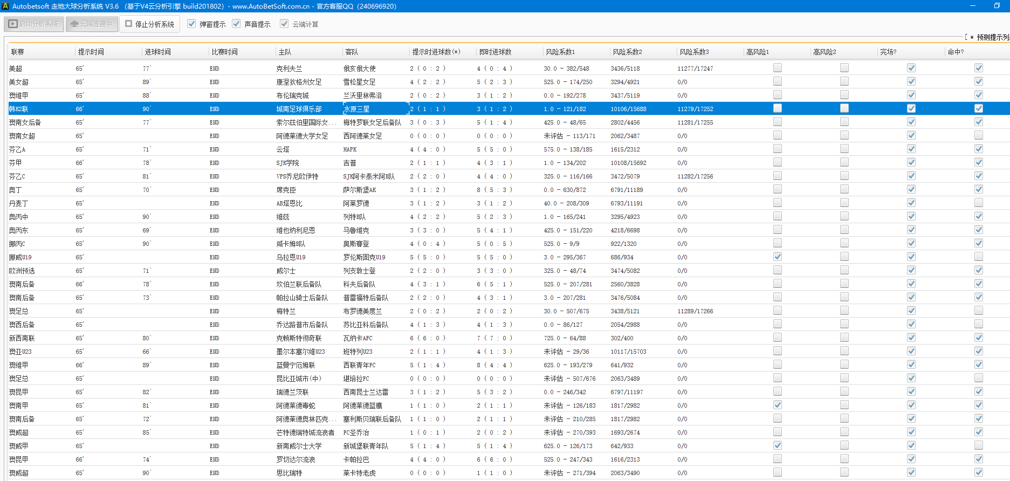
Task: Disable the 弹窗提示 checkbox
Action: pyautogui.click(x=191, y=24)
